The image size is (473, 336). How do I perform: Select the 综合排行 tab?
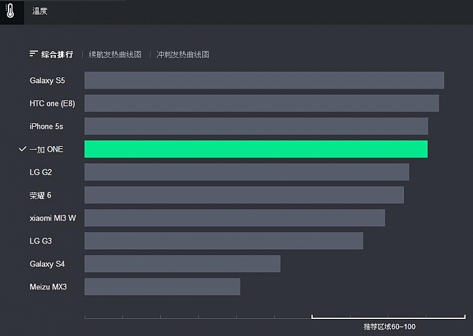(57, 54)
